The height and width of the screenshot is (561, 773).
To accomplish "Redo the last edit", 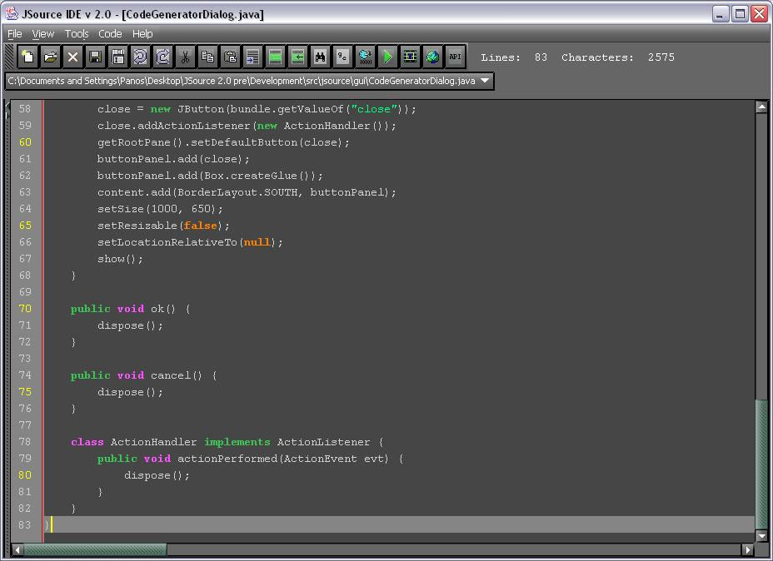I will click(x=162, y=57).
